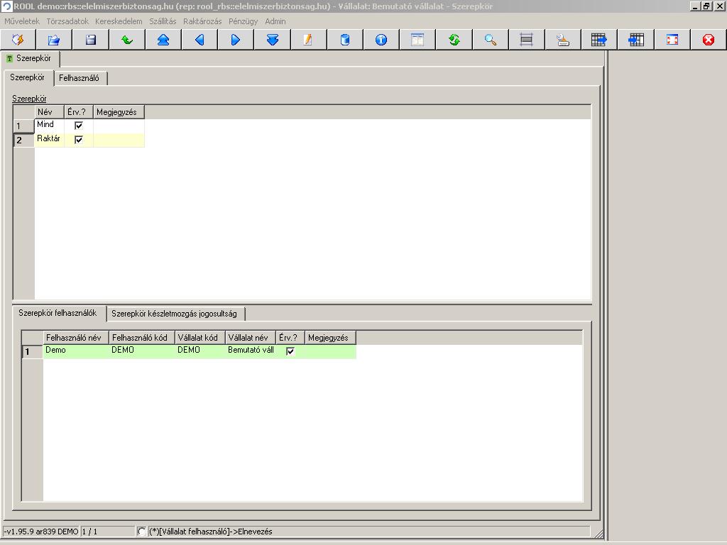
Task: Toggle Érv.? checkbox for Mind role
Action: [x=78, y=125]
